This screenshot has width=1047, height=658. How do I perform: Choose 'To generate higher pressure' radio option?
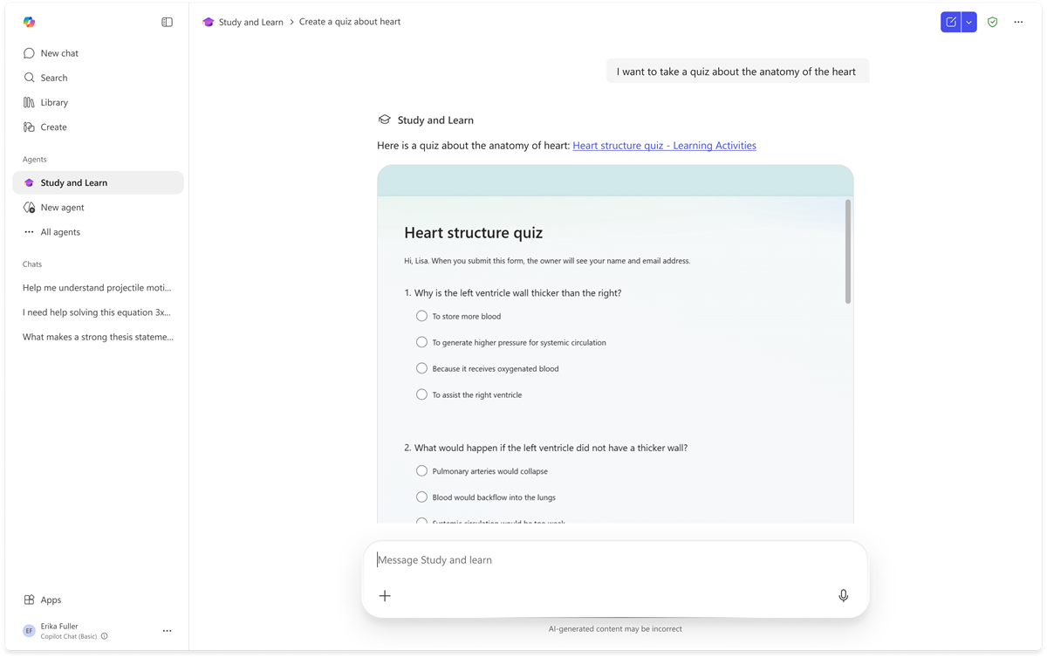point(421,342)
